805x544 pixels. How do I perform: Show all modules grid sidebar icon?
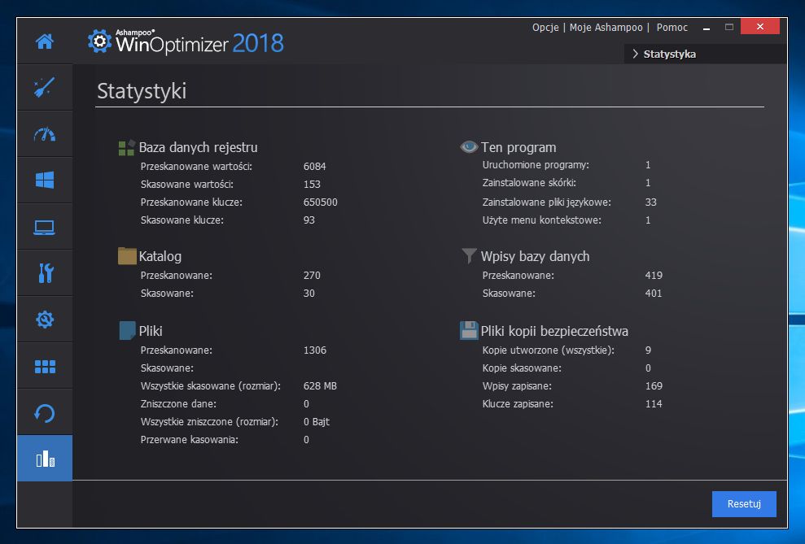pos(45,366)
